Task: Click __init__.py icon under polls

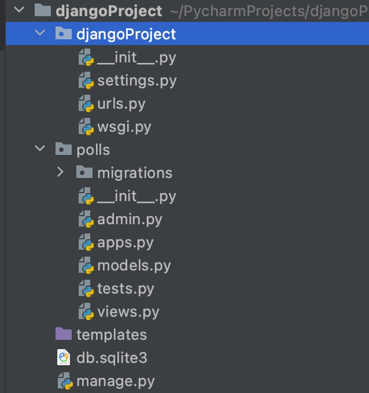Action: tap(86, 196)
